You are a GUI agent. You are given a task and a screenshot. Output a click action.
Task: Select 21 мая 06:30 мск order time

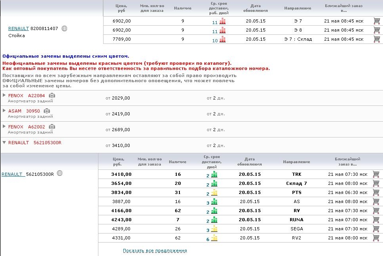click(x=347, y=192)
